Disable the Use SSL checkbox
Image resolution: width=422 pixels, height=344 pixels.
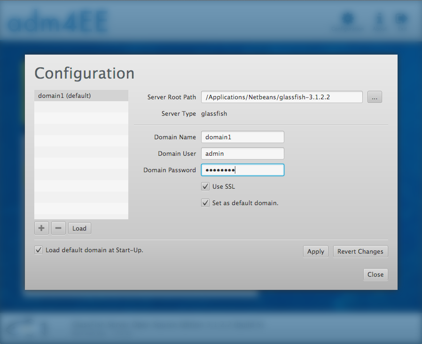coord(205,186)
